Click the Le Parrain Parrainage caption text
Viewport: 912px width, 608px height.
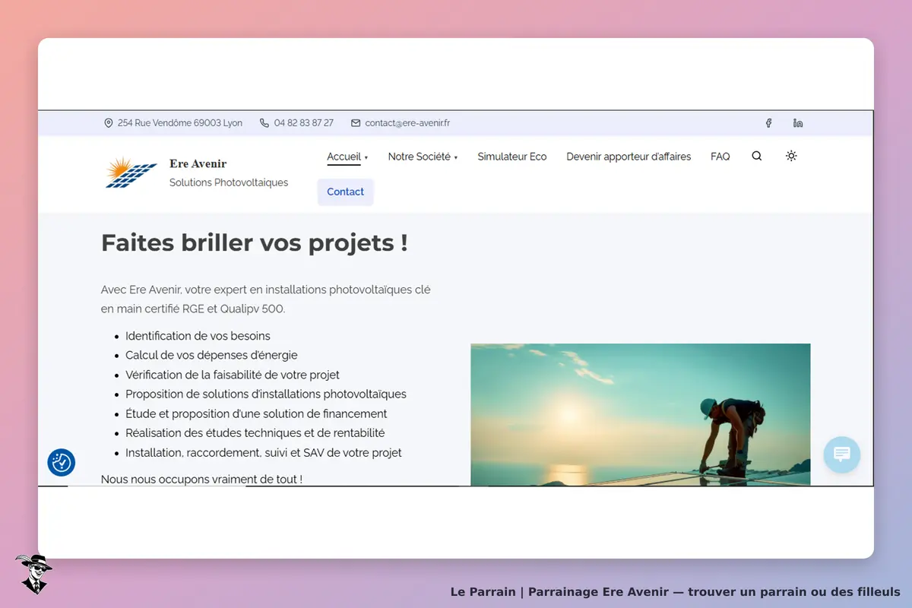tap(676, 591)
